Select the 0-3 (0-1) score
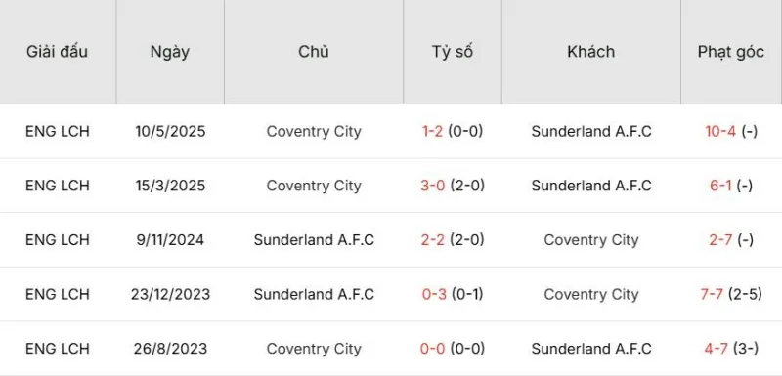The image size is (782, 376). click(453, 294)
